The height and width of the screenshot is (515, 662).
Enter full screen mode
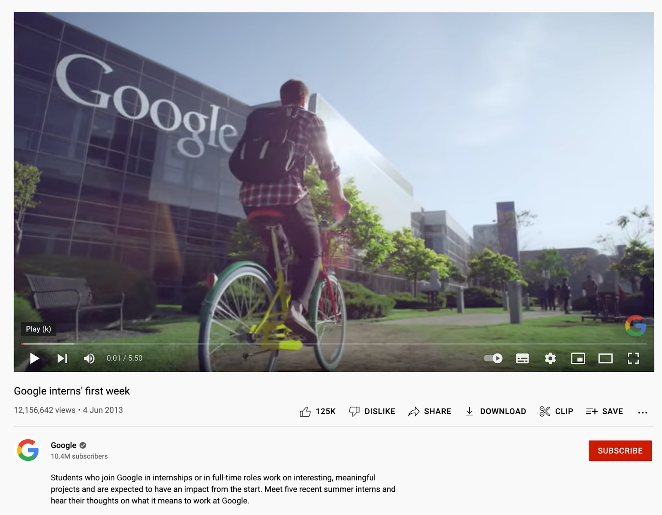click(x=633, y=358)
